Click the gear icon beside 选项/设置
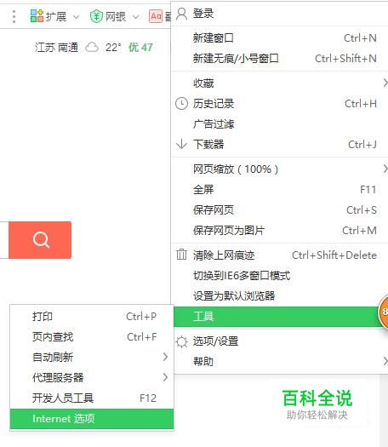Screen dimensions: 388x447 [x=181, y=341]
